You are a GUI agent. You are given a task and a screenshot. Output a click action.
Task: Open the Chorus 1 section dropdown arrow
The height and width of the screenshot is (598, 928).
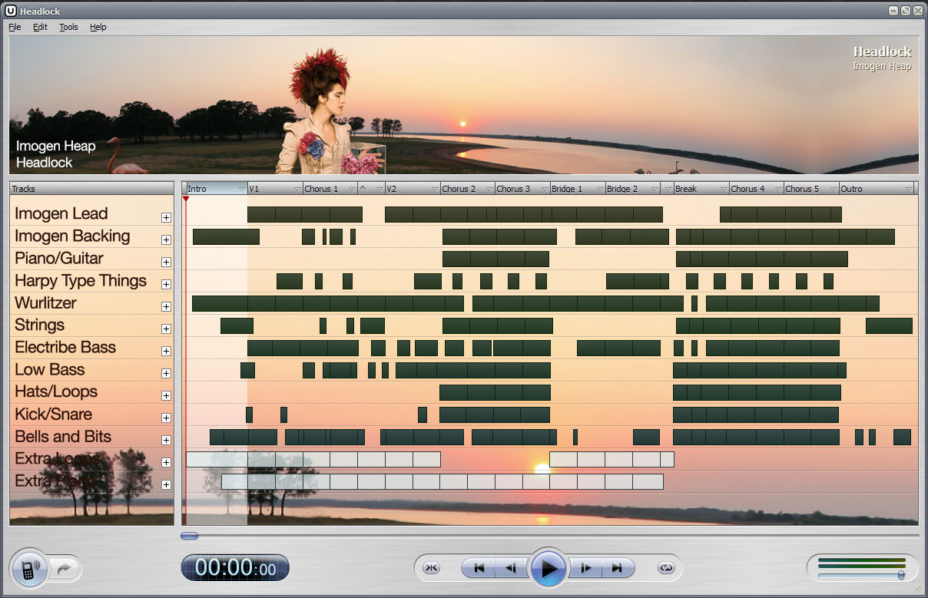coord(353,189)
